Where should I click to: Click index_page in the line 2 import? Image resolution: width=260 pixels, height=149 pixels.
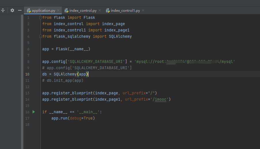[113, 24]
